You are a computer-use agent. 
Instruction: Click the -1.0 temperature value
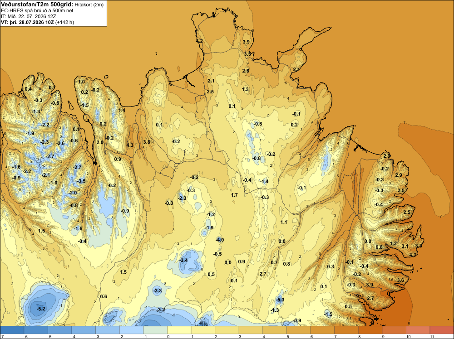(x=53, y=183)
